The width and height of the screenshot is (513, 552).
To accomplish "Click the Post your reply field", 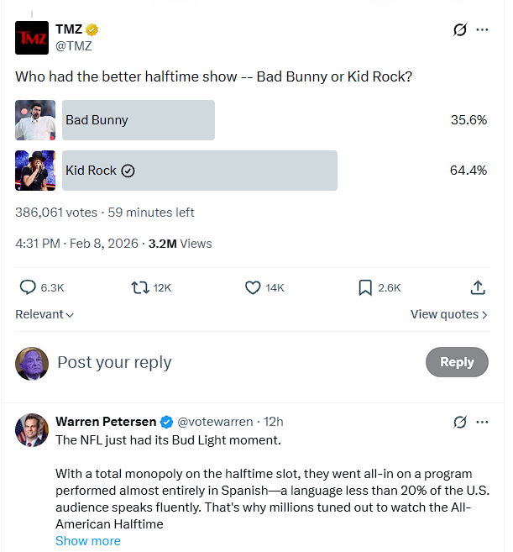I will pyautogui.click(x=235, y=363).
